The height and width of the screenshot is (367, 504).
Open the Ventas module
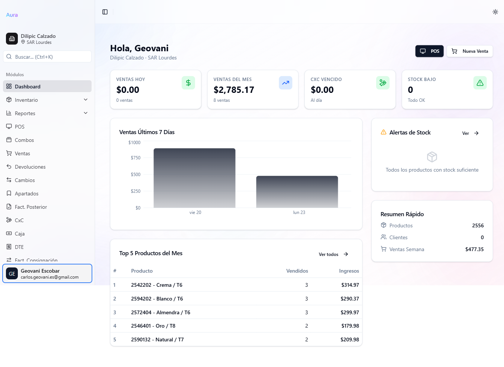point(22,153)
